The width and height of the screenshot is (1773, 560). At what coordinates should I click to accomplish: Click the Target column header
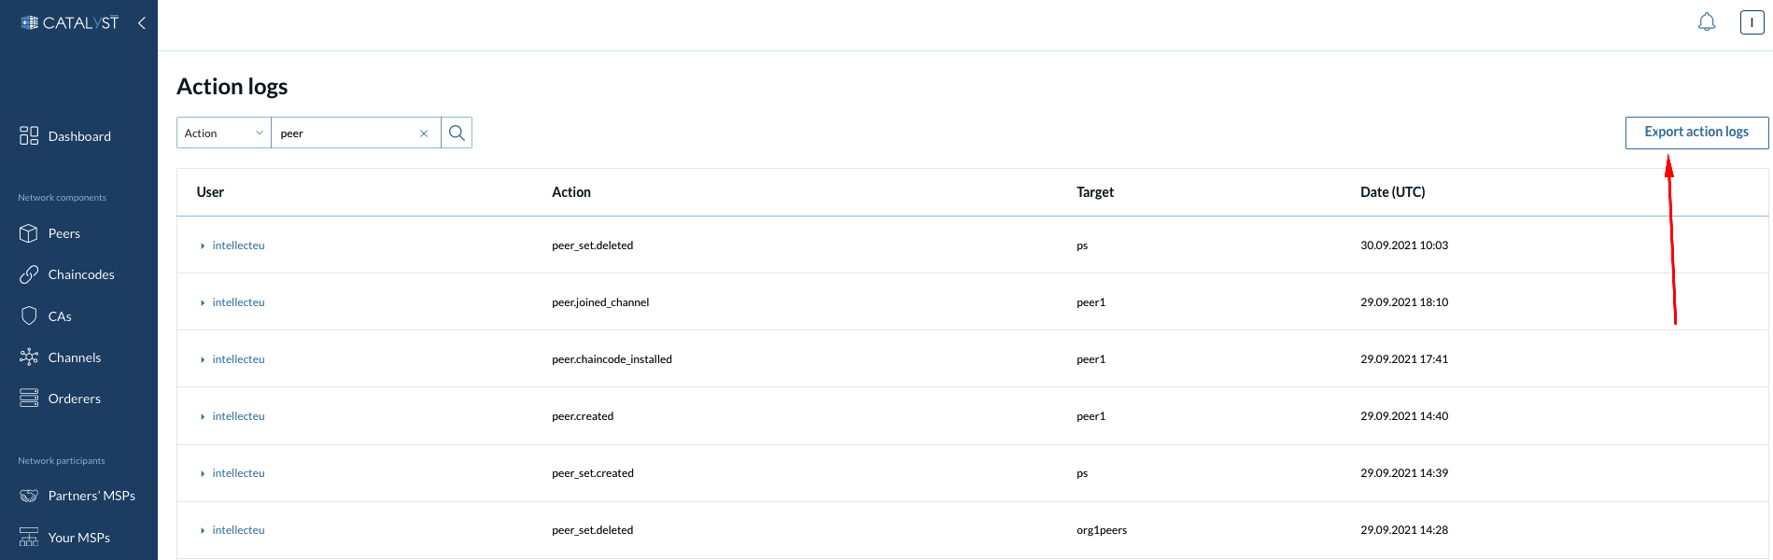(x=1095, y=192)
